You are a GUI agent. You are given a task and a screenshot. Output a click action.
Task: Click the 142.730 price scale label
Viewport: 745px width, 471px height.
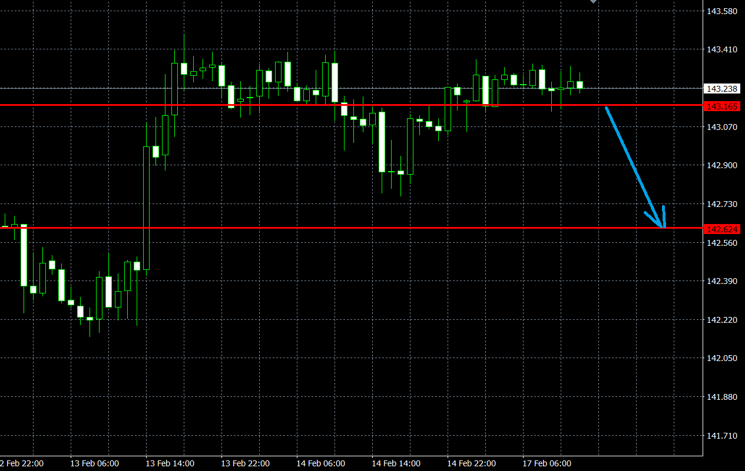coord(722,204)
